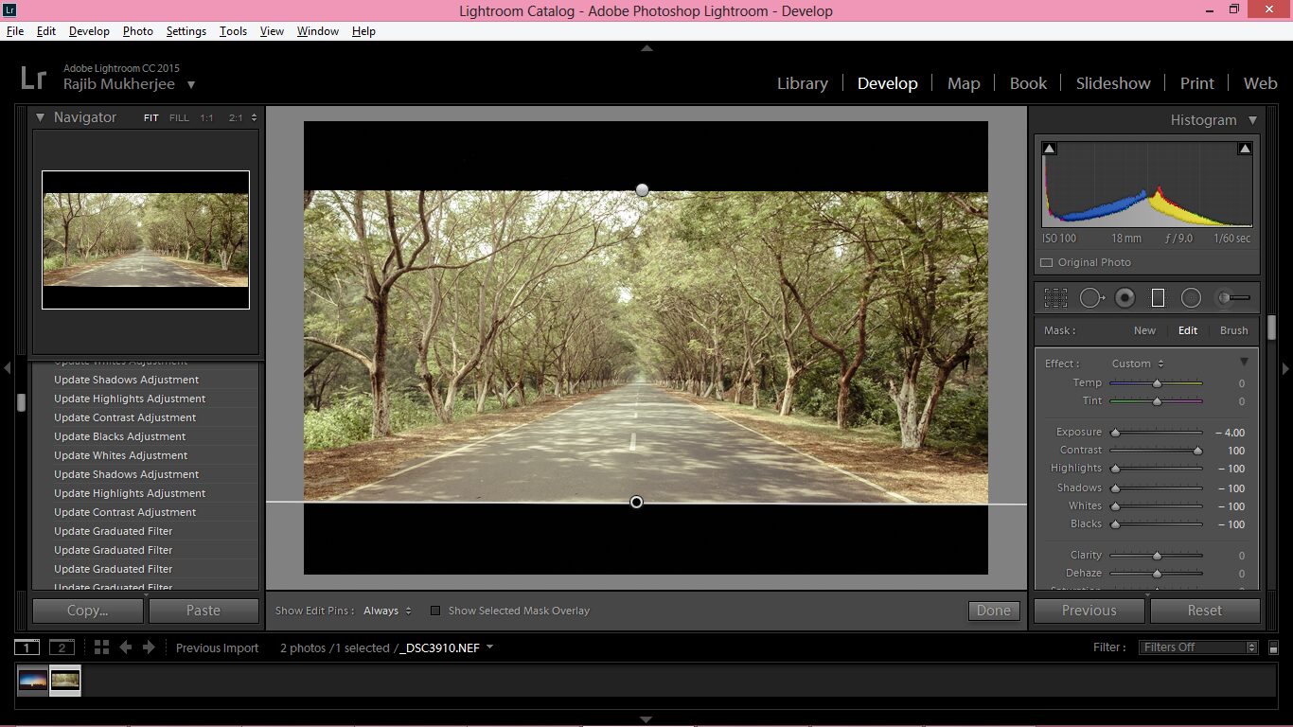Select the road photo filmstrip thumbnail

[x=65, y=680]
